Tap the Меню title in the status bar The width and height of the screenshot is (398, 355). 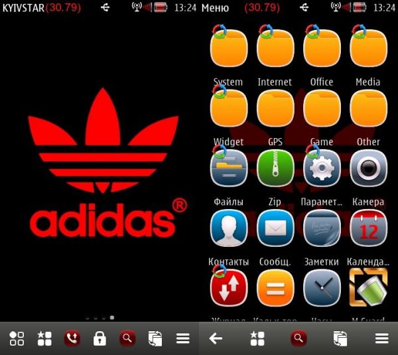[215, 8]
